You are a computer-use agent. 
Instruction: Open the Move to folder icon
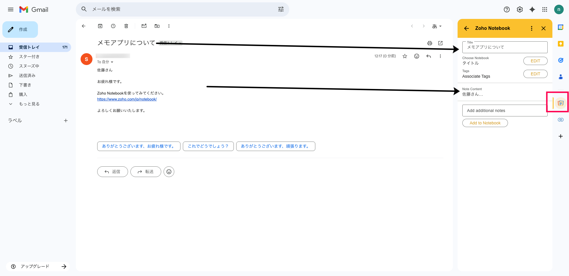click(x=157, y=26)
